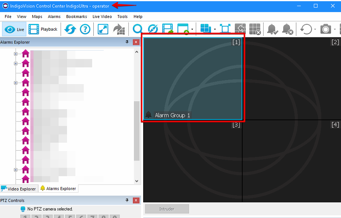Select video pane number 2

click(292, 79)
